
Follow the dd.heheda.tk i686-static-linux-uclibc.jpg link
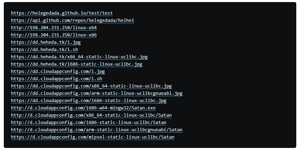[77, 64]
